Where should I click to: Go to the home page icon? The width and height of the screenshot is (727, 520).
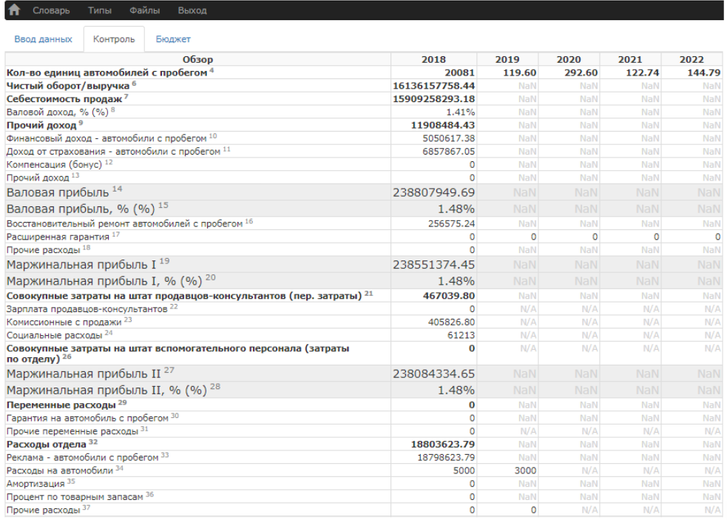pos(14,10)
